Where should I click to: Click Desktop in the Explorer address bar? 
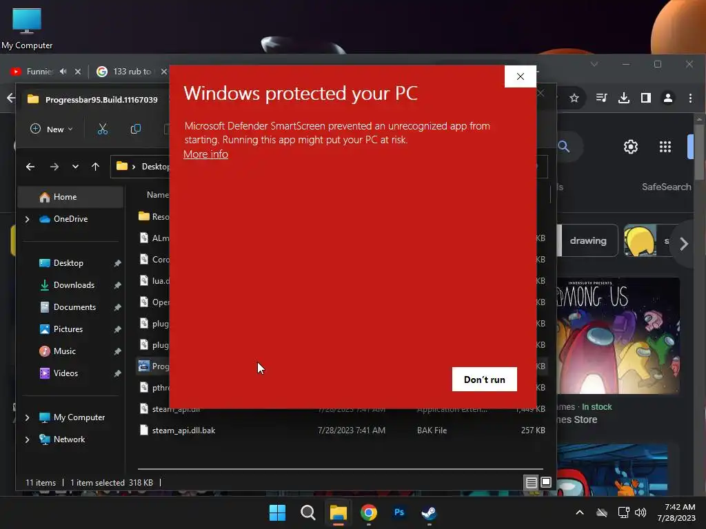(155, 167)
